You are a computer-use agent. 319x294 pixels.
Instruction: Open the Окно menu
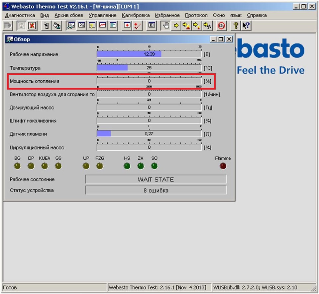[x=219, y=16]
